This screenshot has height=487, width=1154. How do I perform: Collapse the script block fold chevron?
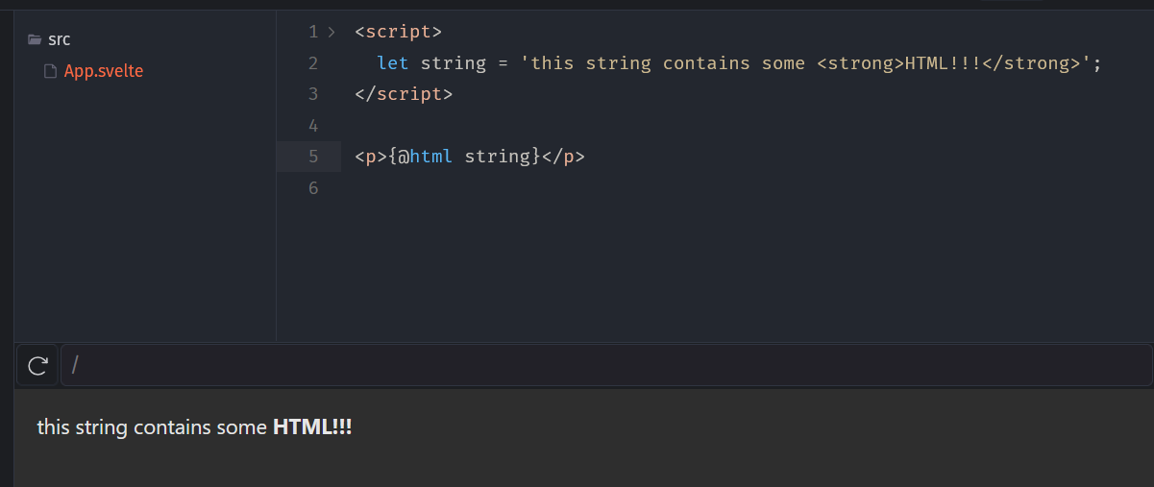coord(331,32)
